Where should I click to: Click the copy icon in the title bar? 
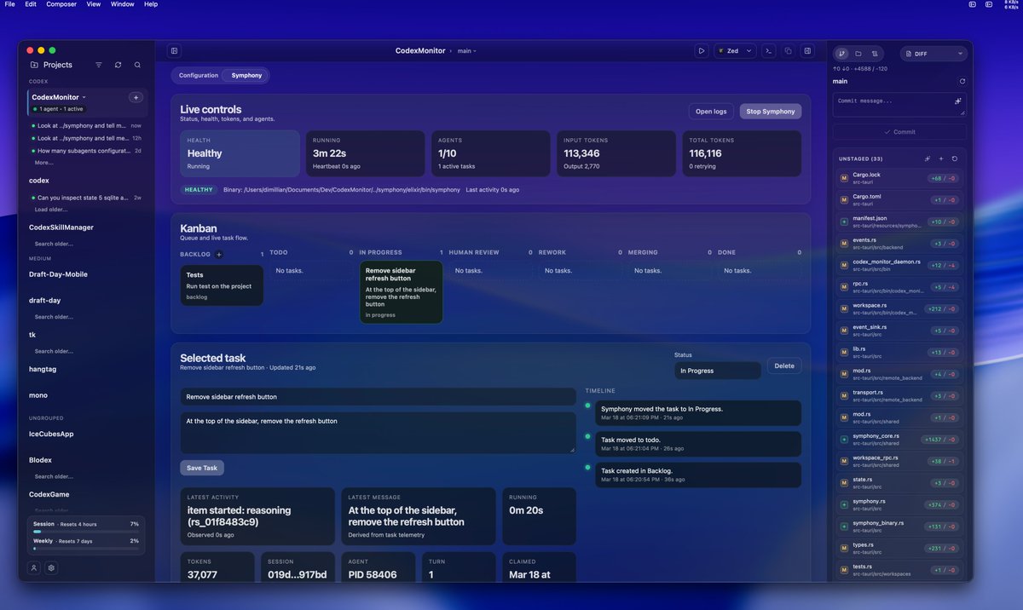788,51
